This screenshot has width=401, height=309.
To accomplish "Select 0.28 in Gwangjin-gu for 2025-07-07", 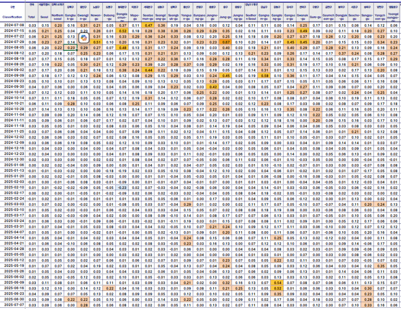I will tap(83, 305).
